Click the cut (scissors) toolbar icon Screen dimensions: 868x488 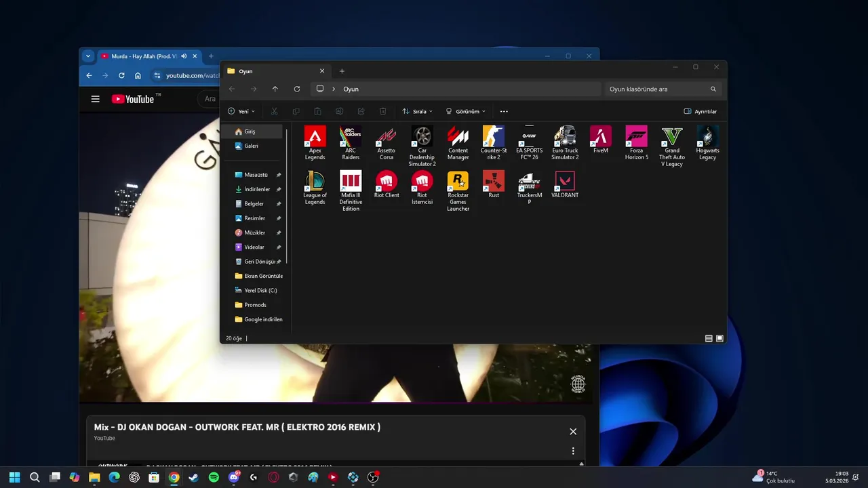274,111
